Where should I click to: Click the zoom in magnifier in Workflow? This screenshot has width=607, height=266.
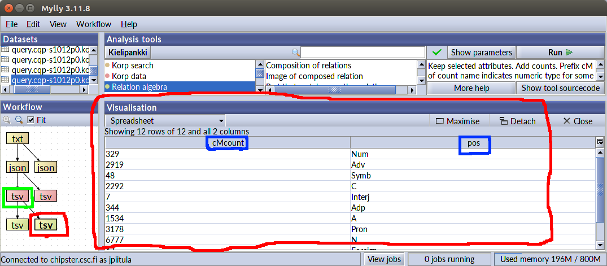click(x=7, y=120)
